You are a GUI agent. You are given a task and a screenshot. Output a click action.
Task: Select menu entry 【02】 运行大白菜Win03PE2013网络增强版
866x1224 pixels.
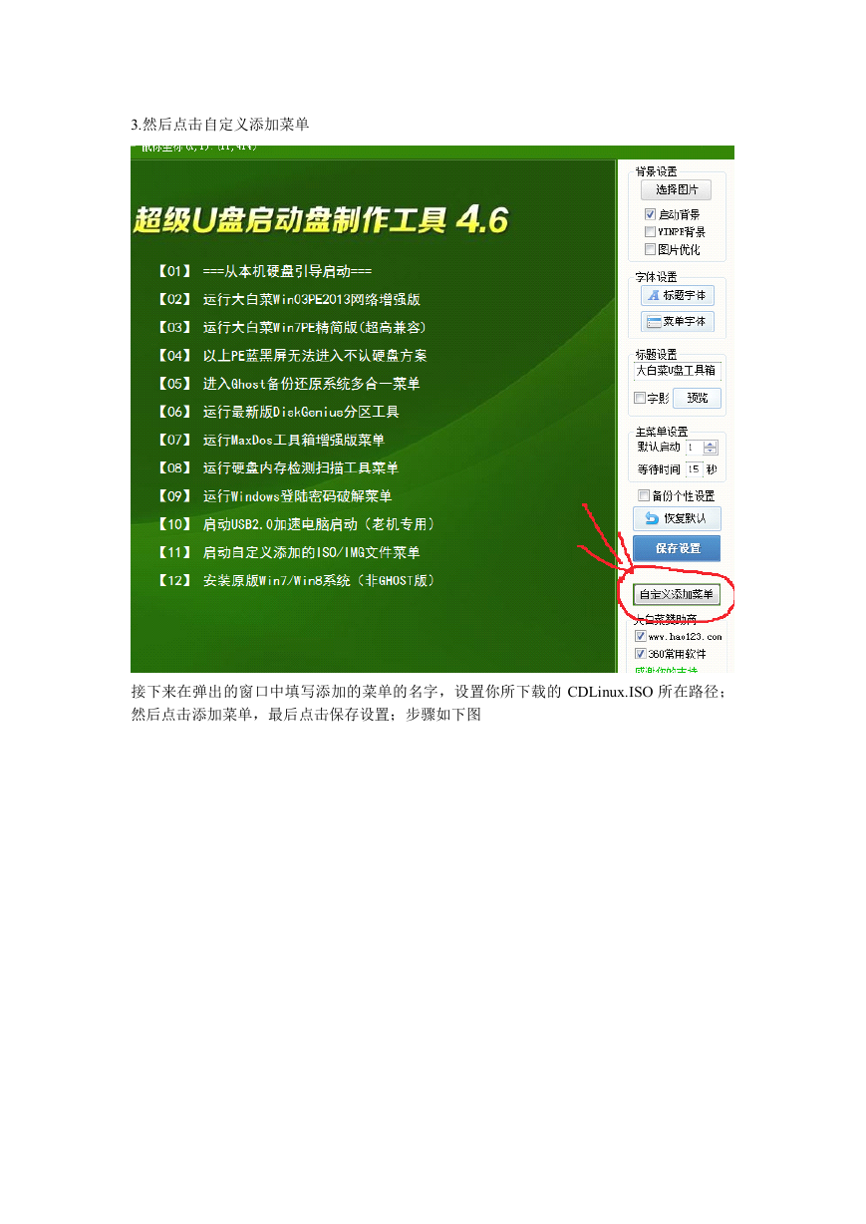point(286,299)
